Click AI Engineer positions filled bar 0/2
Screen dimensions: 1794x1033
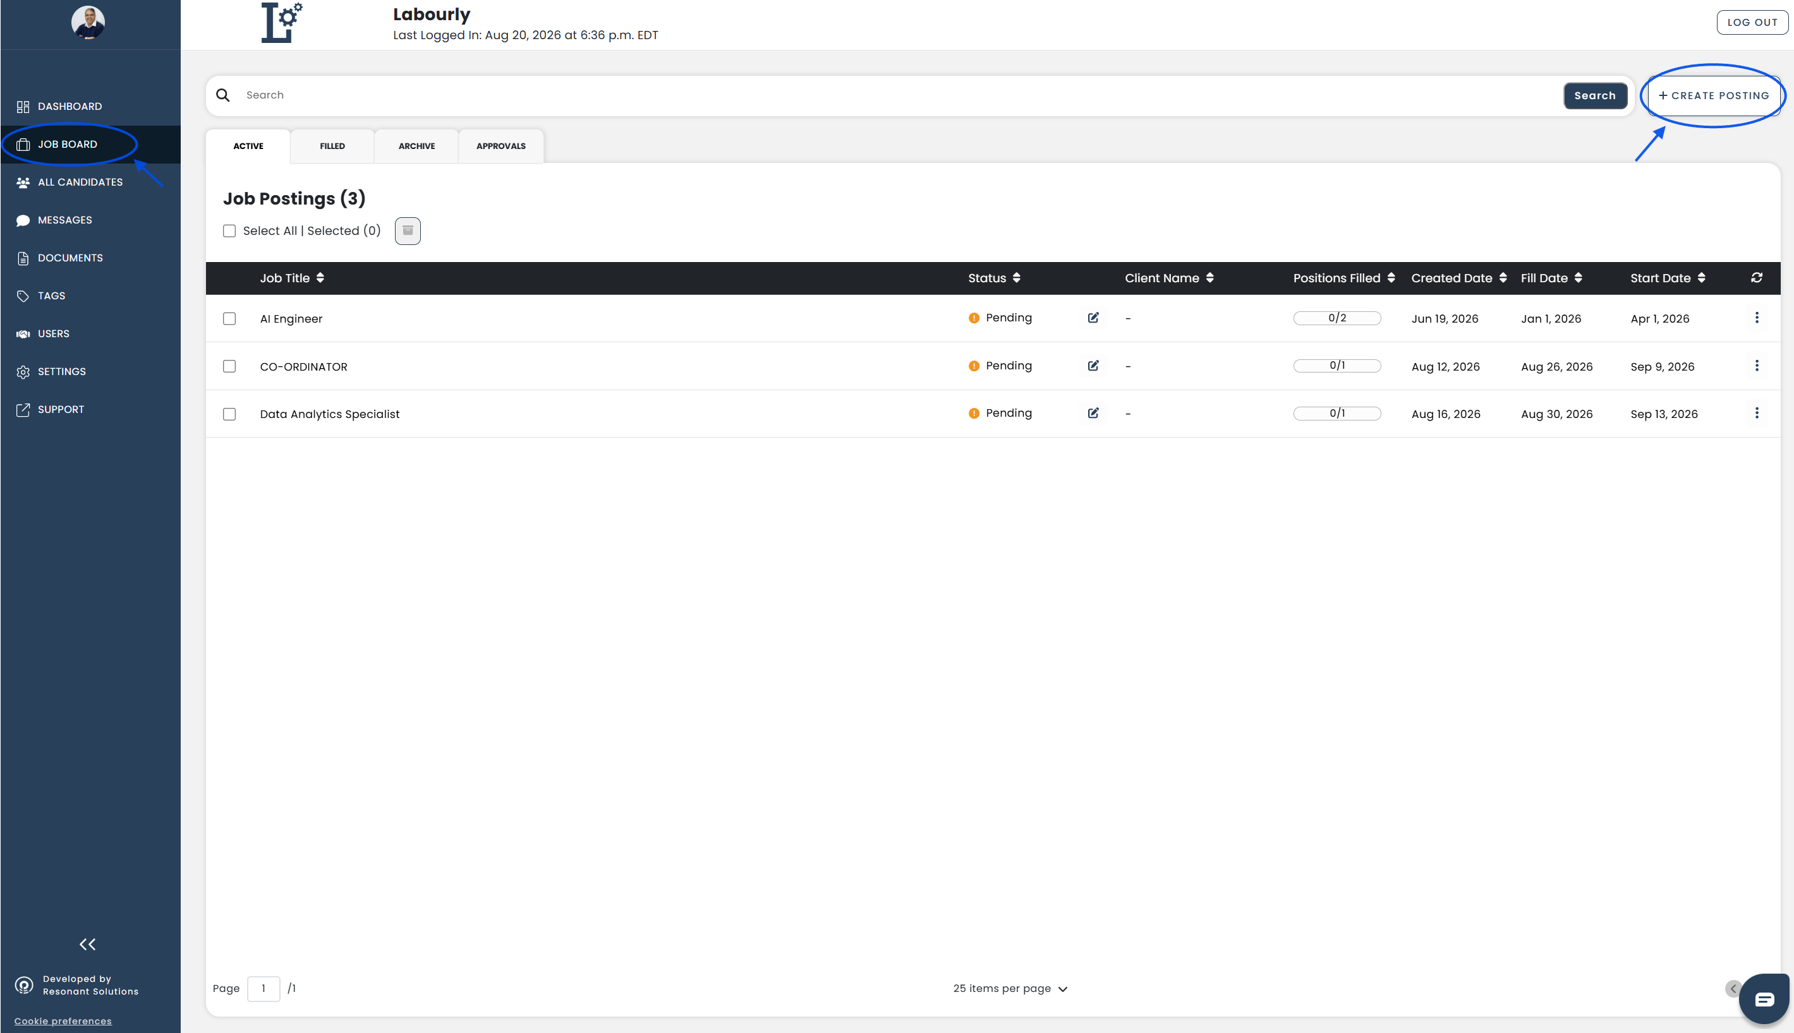tap(1336, 318)
